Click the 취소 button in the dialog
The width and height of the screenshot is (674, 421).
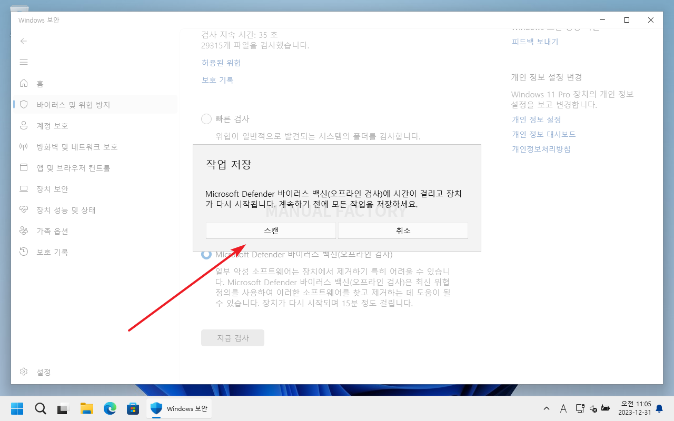tap(403, 230)
